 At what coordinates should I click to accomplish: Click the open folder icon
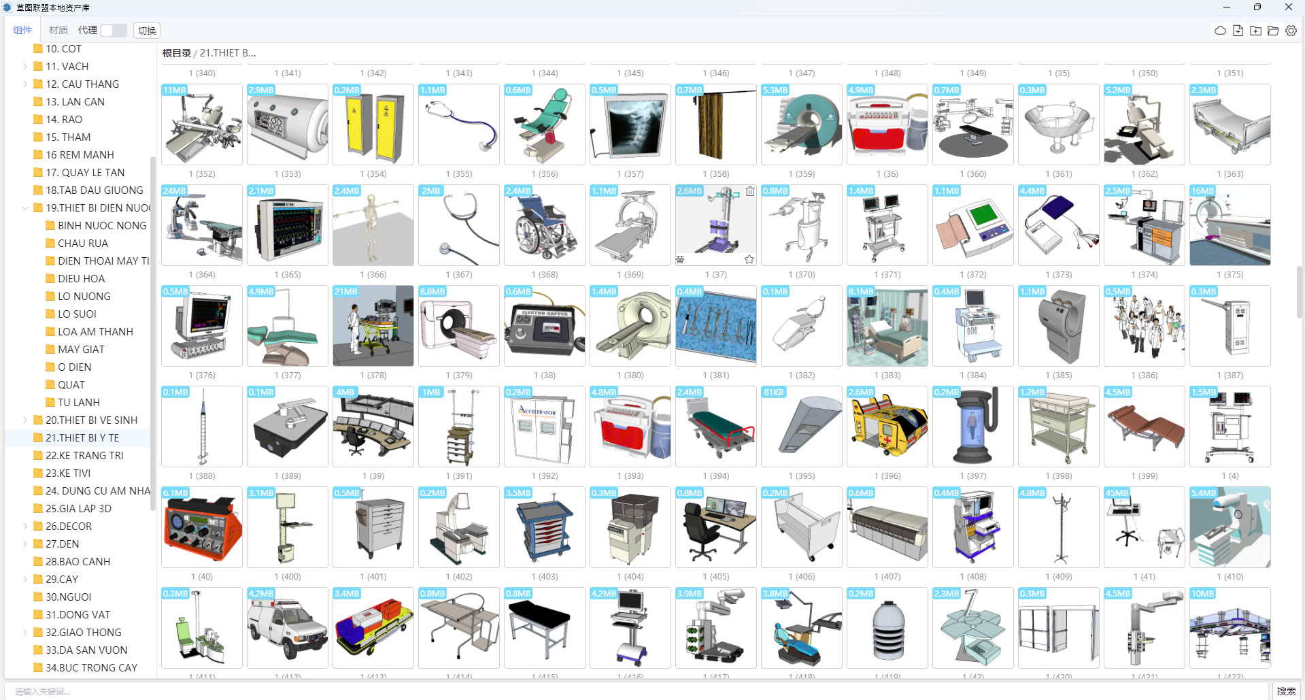1273,31
